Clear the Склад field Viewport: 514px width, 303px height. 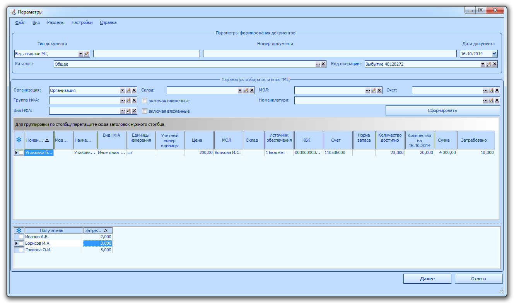pyautogui.click(x=252, y=90)
